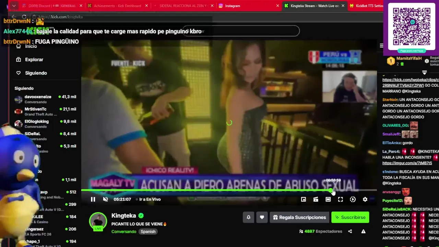
Task: Share the stream via share icon
Action: pos(350,231)
